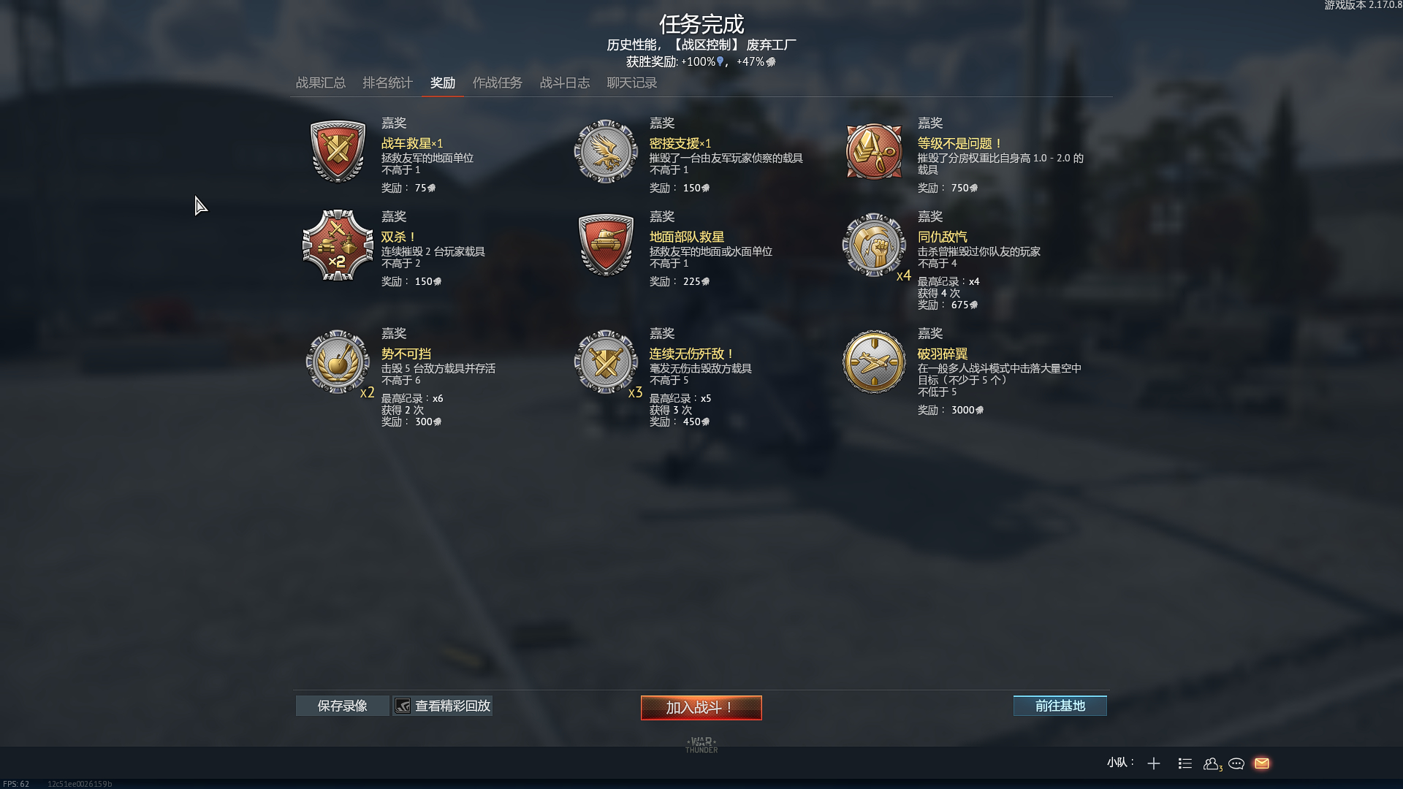Open the 作战任务 tab
This screenshot has height=789, width=1403.
(498, 83)
